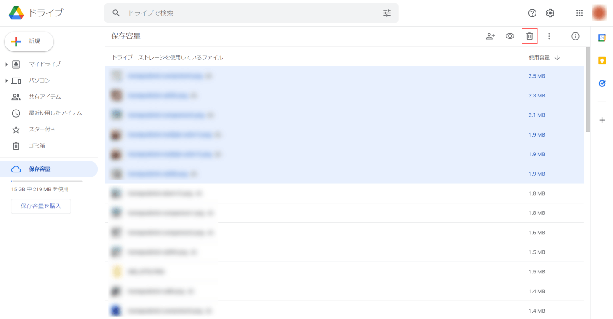Open the Help question mark icon
Image resolution: width=613 pixels, height=319 pixels.
532,13
